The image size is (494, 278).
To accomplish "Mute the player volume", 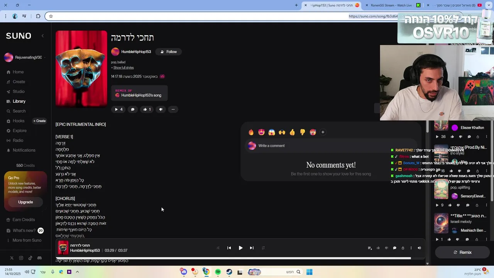I will pos(419,248).
